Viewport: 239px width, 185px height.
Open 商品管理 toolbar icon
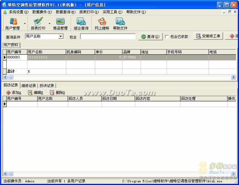61,23
